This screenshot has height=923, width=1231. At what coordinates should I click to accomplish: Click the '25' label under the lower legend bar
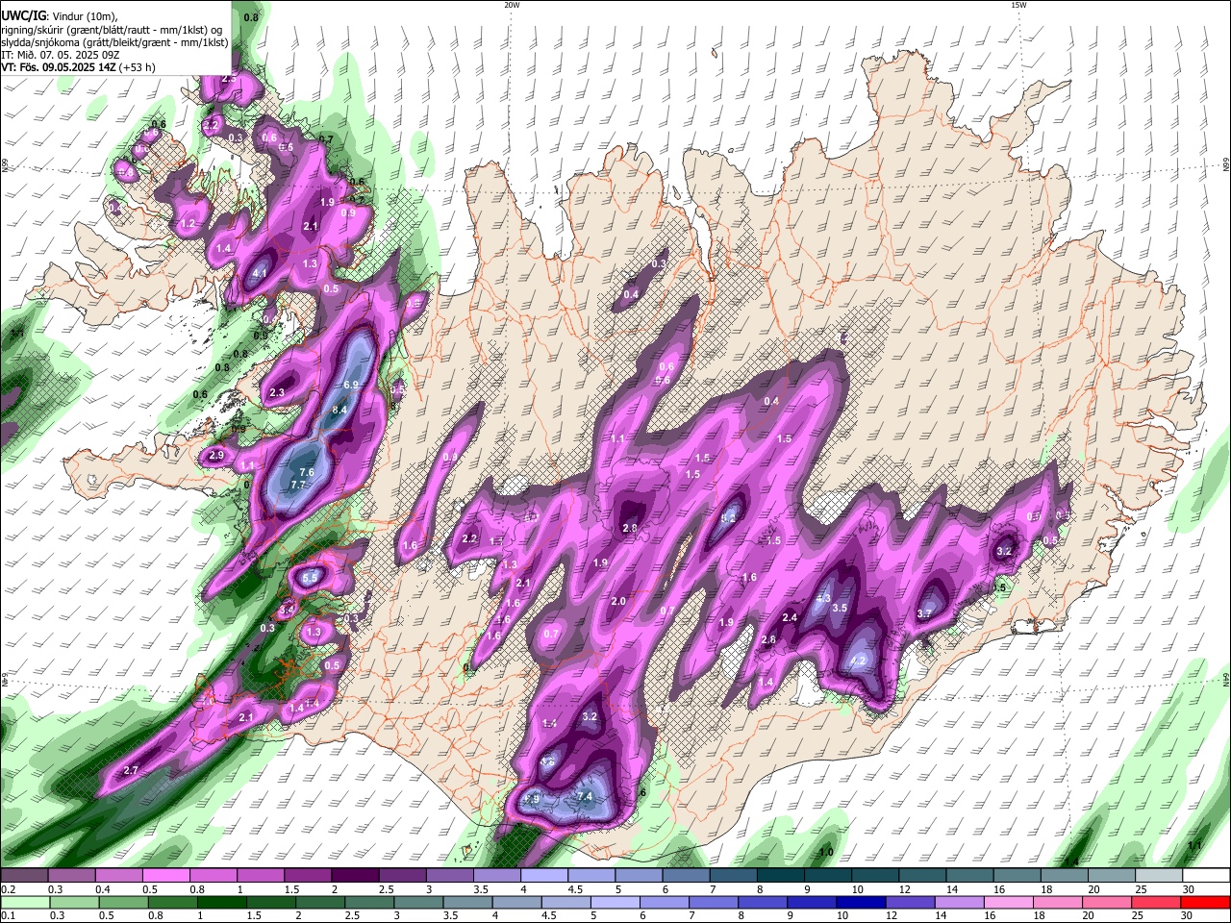pyautogui.click(x=1138, y=917)
